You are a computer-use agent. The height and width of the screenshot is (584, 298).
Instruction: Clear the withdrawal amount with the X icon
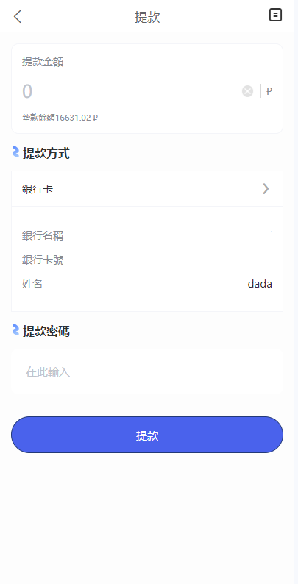247,91
